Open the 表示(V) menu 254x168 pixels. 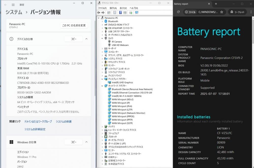[x=123, y=8]
